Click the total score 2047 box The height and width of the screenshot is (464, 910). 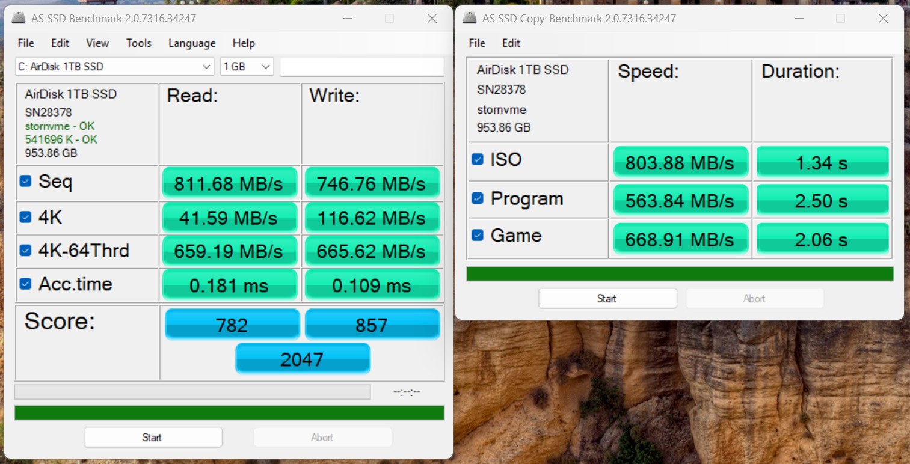303,359
